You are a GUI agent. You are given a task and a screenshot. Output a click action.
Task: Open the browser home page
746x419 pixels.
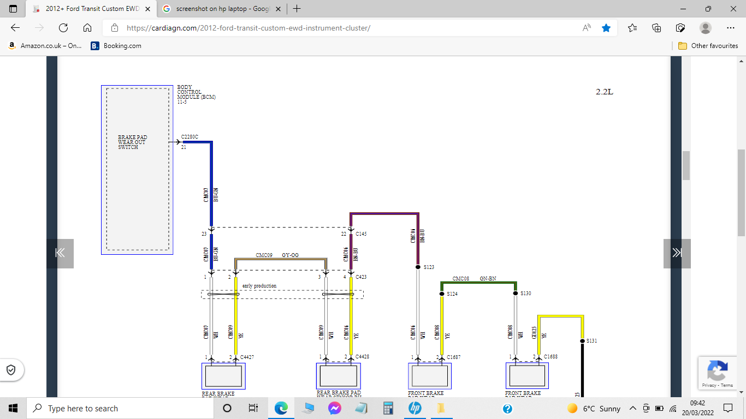tap(87, 27)
